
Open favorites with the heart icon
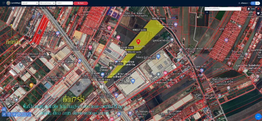pos(258,13)
